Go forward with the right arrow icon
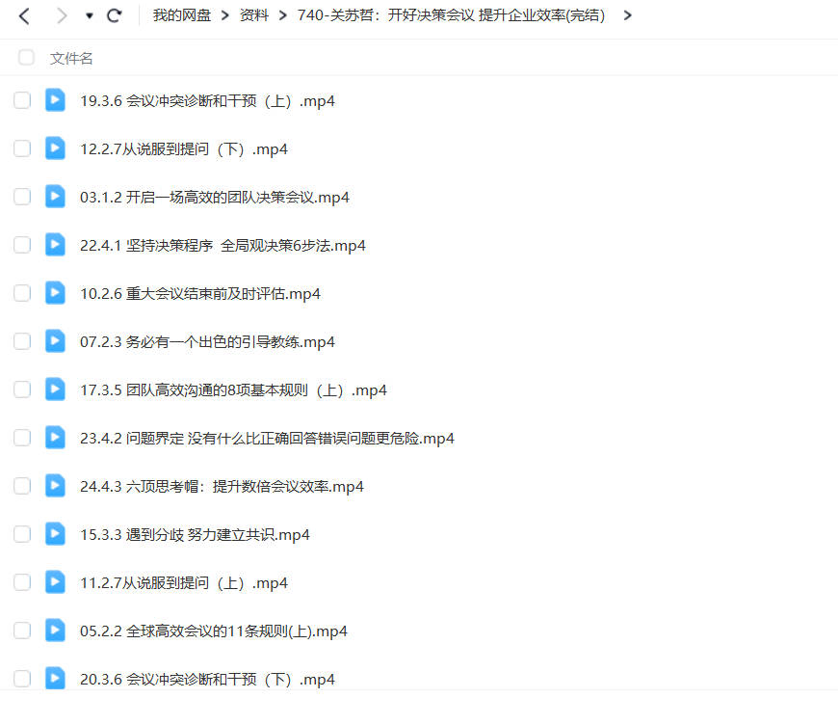This screenshot has height=725, width=838. 62,15
